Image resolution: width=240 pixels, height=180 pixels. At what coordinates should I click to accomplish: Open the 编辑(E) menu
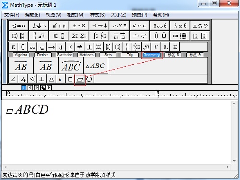(x=33, y=15)
